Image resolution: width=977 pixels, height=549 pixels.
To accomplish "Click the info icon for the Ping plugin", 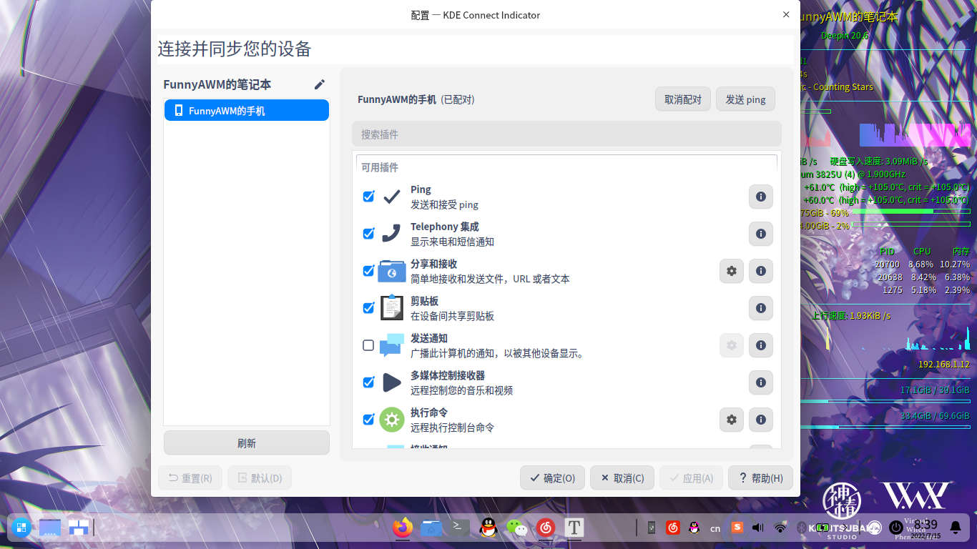I will coord(760,197).
